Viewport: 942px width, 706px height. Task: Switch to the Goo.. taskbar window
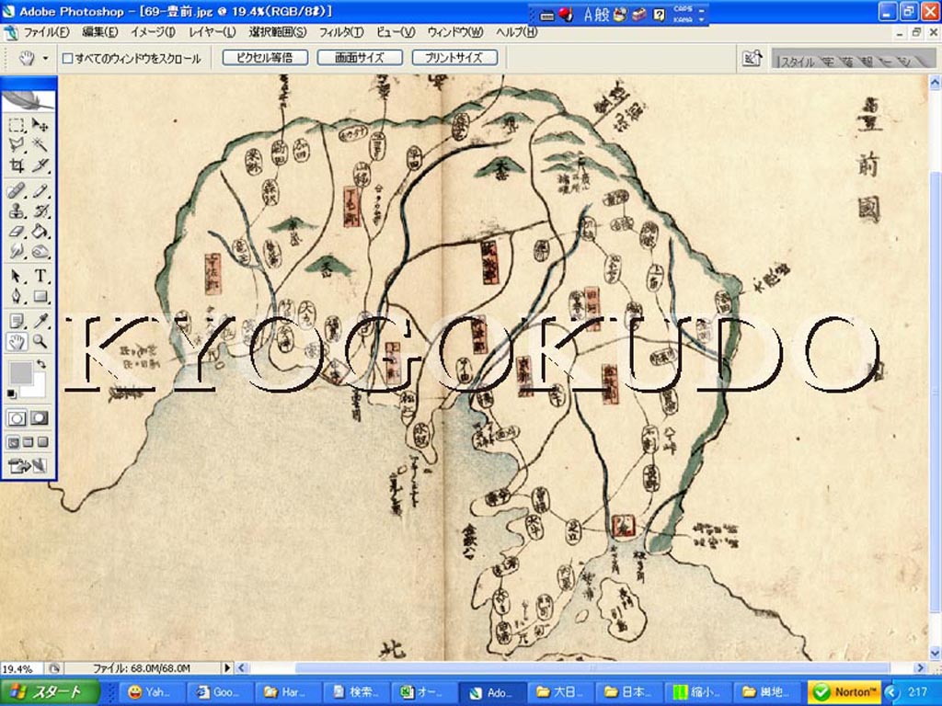219,692
